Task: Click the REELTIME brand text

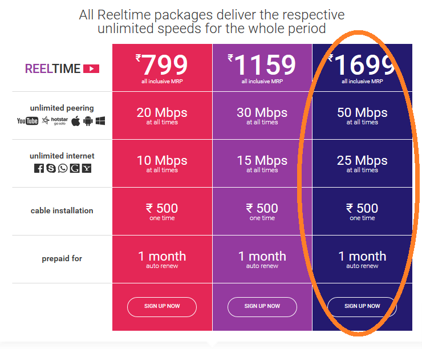Action: coord(53,68)
